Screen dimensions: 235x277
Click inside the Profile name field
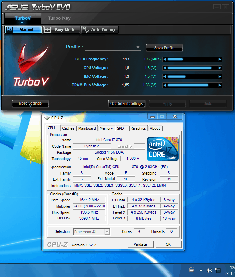tap(110, 47)
